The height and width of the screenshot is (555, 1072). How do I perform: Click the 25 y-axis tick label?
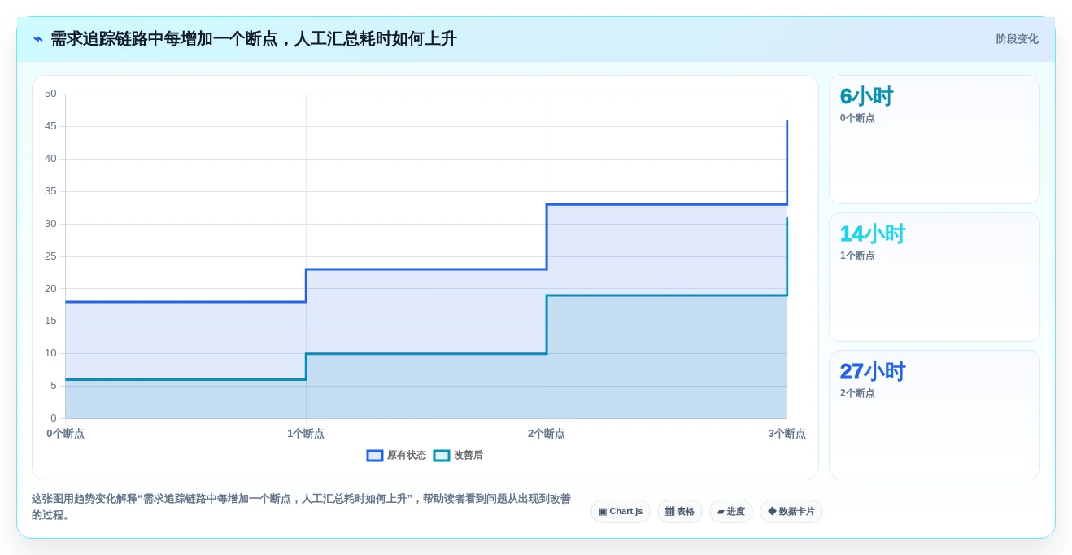pyautogui.click(x=50, y=256)
